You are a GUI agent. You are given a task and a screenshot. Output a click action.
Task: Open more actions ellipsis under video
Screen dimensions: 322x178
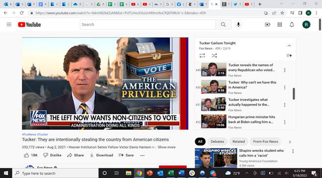coord(142,156)
